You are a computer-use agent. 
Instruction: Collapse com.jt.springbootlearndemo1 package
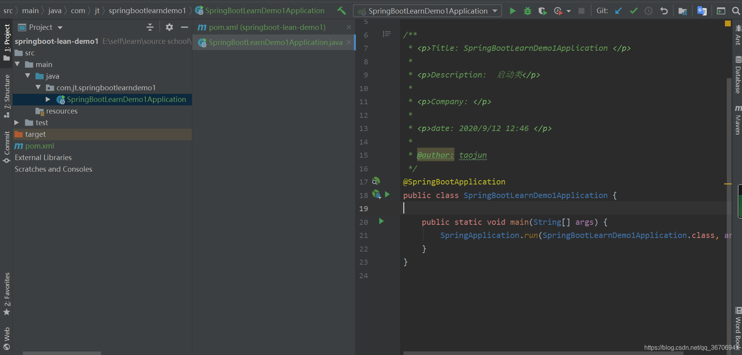pyautogui.click(x=38, y=87)
